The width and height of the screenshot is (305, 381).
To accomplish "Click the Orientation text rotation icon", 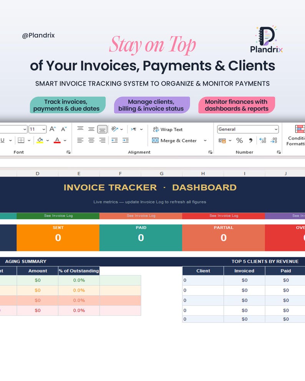I will pos(114,129).
